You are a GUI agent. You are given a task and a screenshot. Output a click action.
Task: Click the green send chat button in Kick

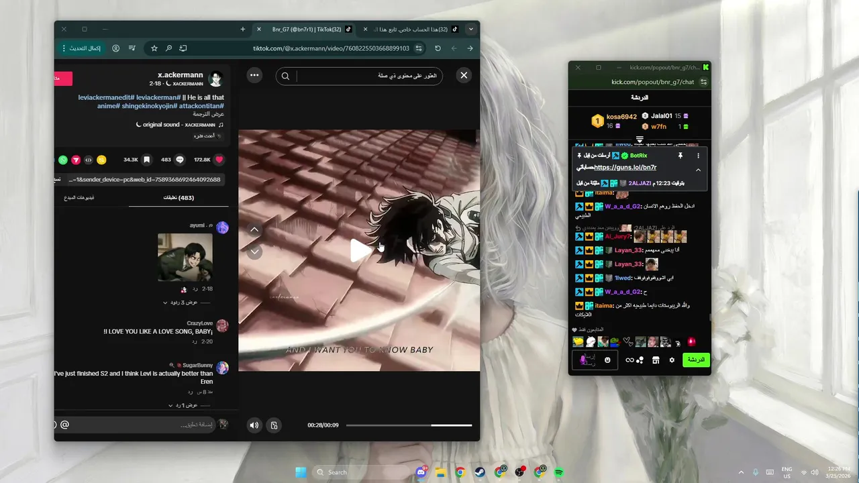(696, 360)
